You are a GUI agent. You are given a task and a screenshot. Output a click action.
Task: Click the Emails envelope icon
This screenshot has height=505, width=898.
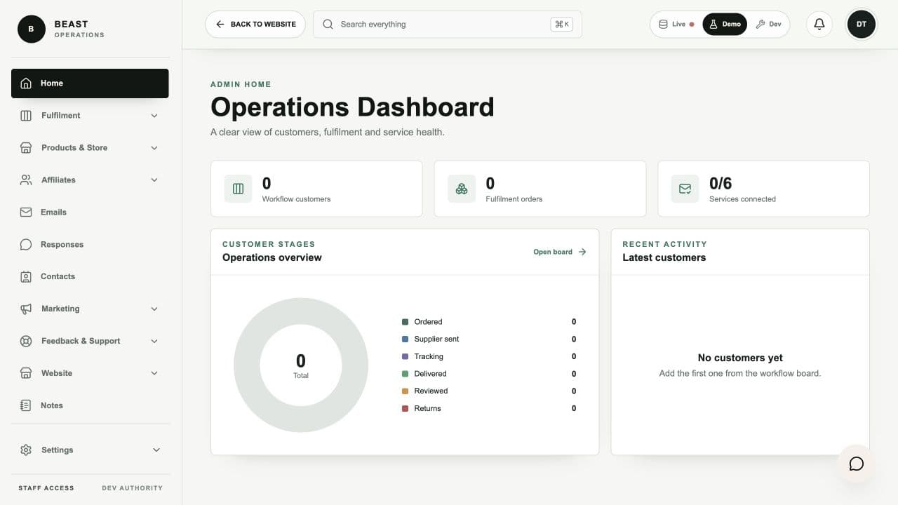(26, 212)
